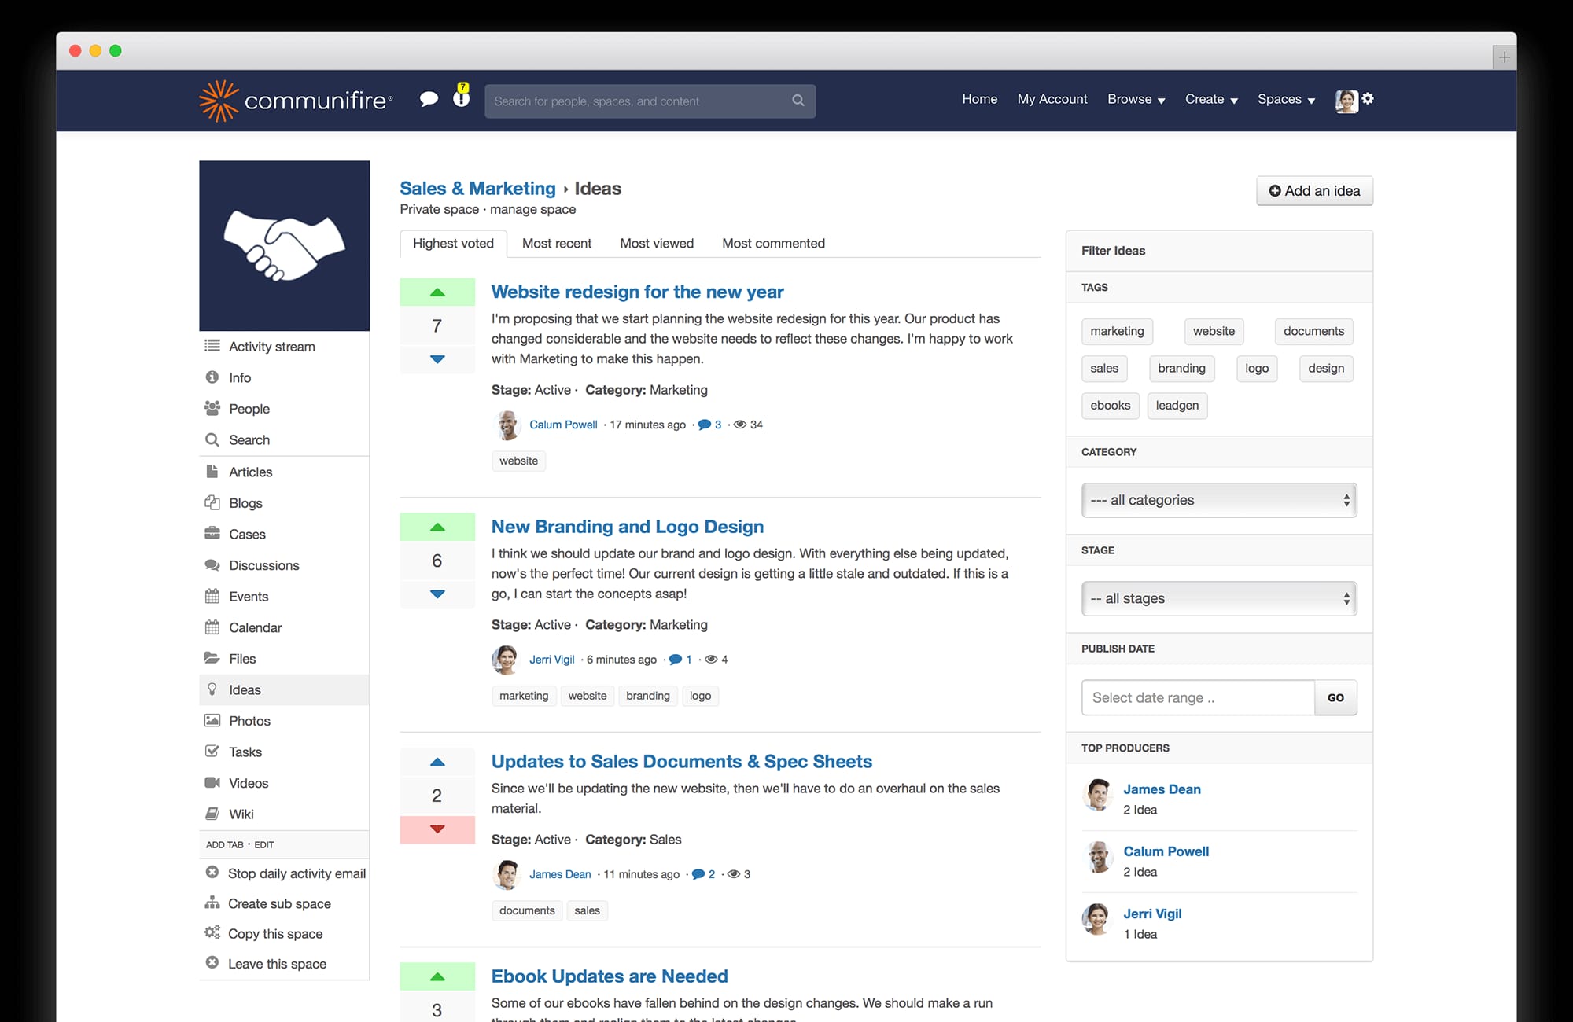Open Ebook Updates are Needed idea
The height and width of the screenshot is (1022, 1573).
tap(610, 976)
